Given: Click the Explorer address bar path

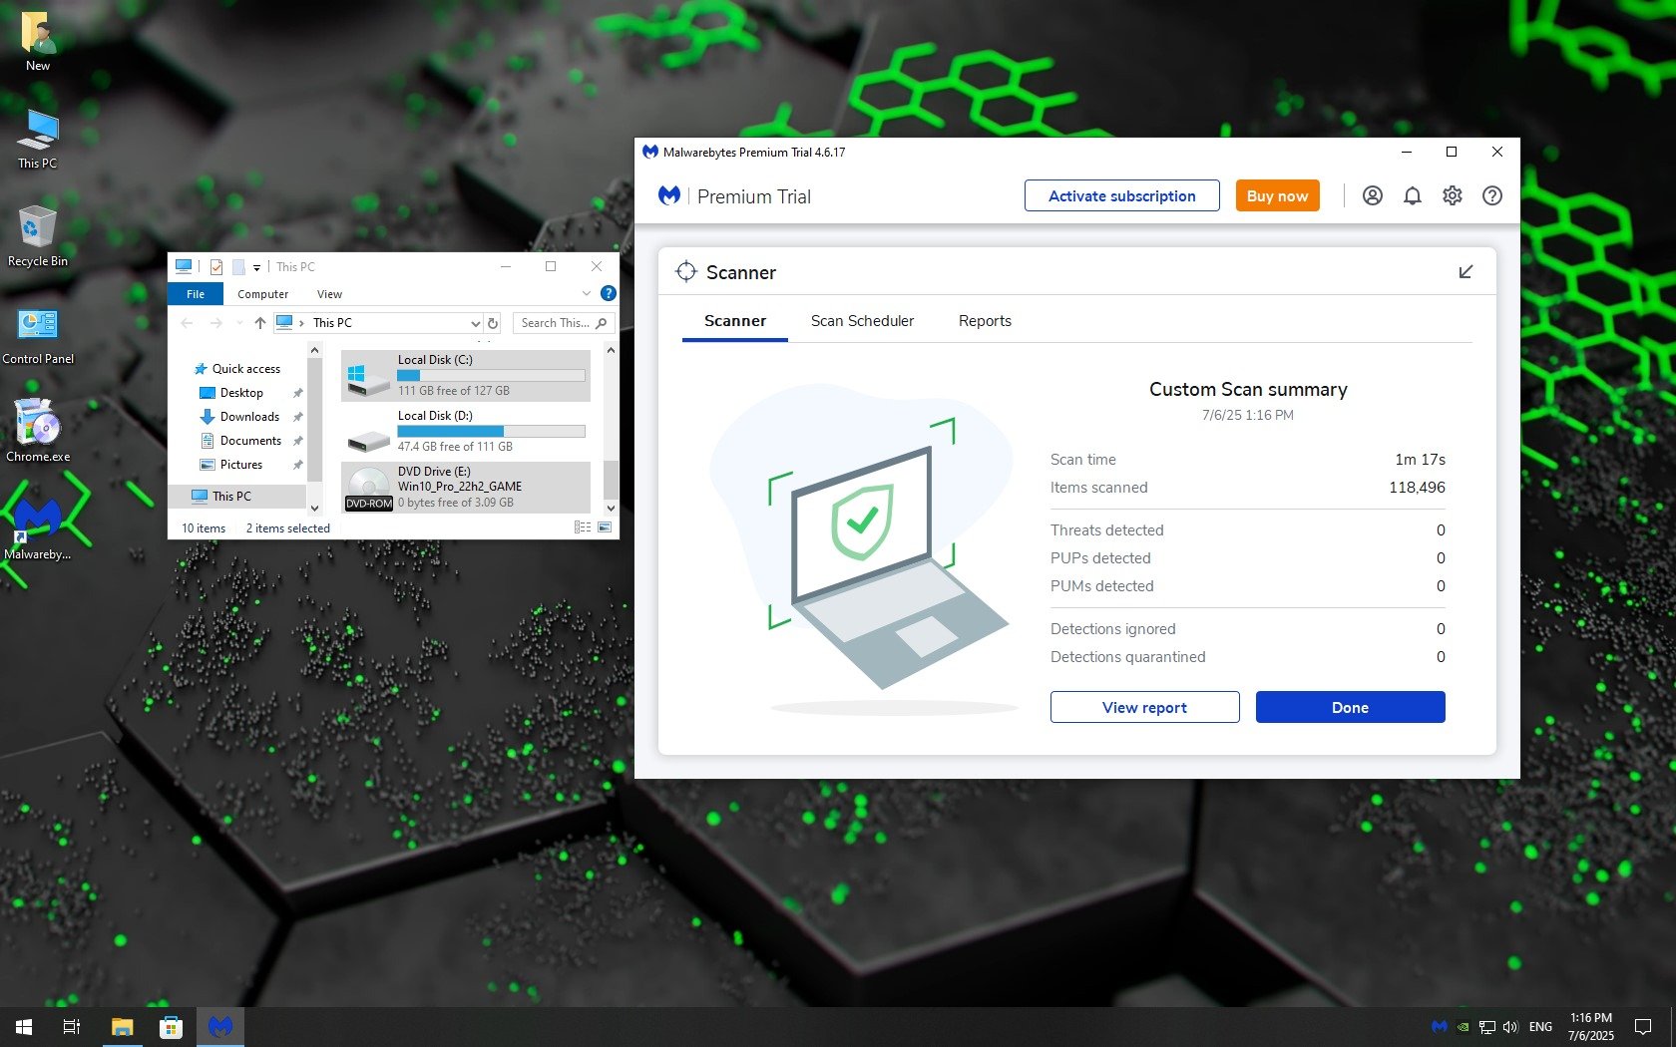Looking at the screenshot, I should [377, 323].
